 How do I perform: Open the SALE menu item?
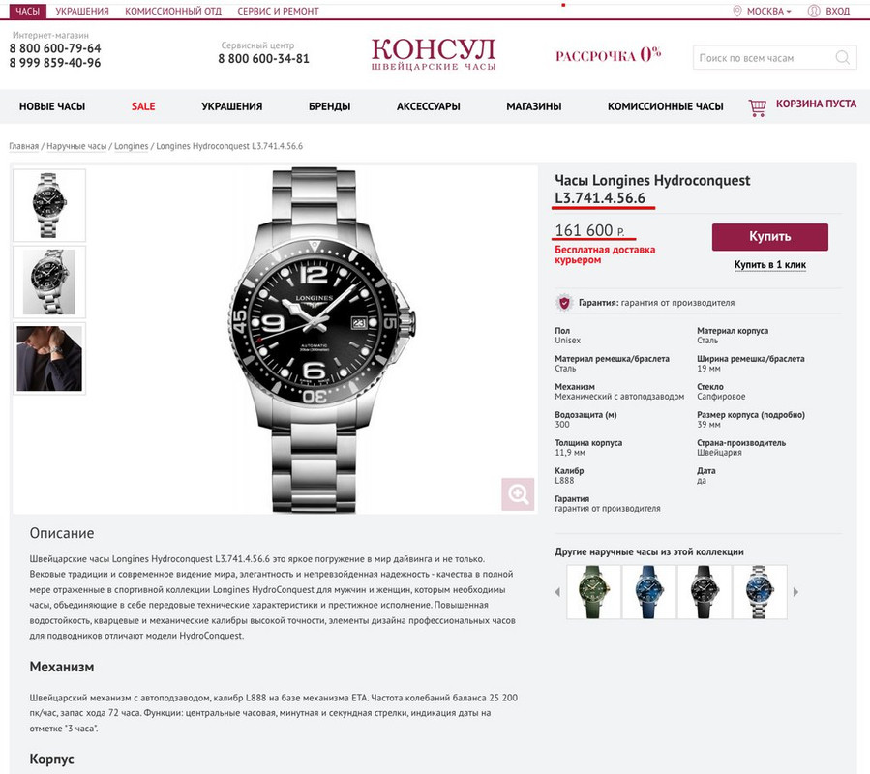tap(143, 106)
